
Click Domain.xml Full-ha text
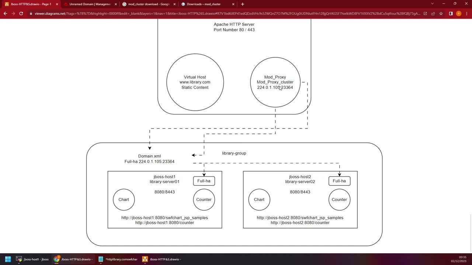tap(149, 159)
